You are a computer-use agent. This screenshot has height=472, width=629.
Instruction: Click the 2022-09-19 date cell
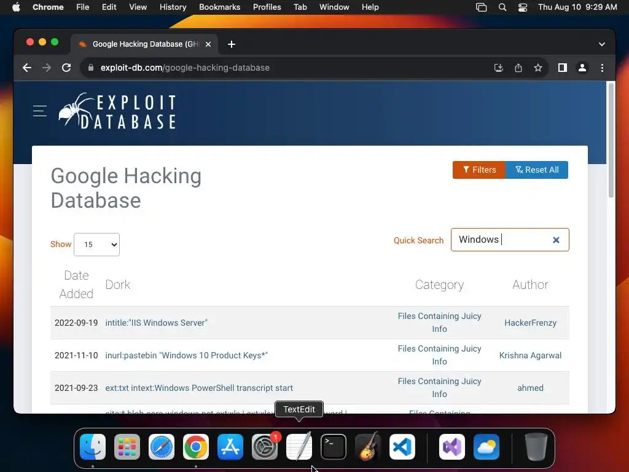76,323
